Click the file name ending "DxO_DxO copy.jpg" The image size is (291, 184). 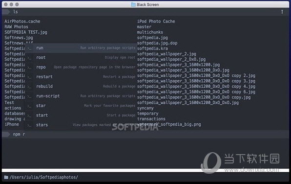[194, 97]
